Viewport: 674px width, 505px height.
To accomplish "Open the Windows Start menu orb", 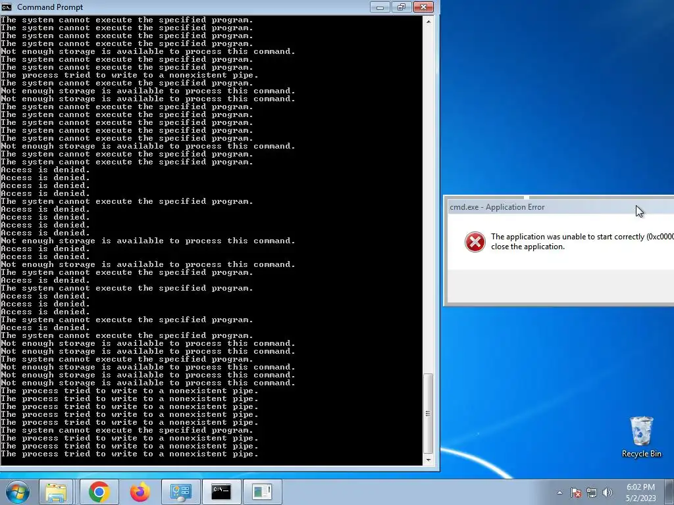I will [x=17, y=492].
